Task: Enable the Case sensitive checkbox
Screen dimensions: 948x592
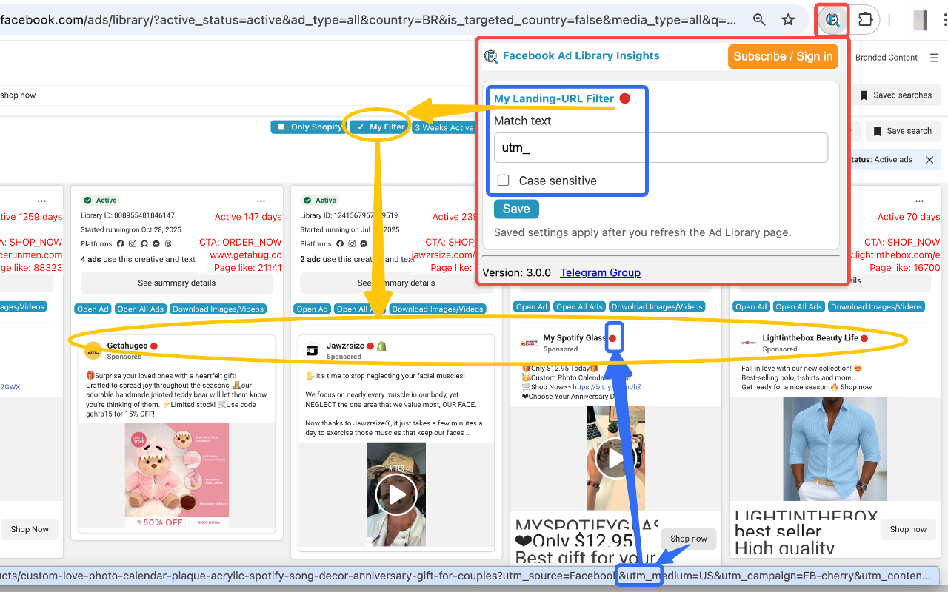Action: click(504, 181)
